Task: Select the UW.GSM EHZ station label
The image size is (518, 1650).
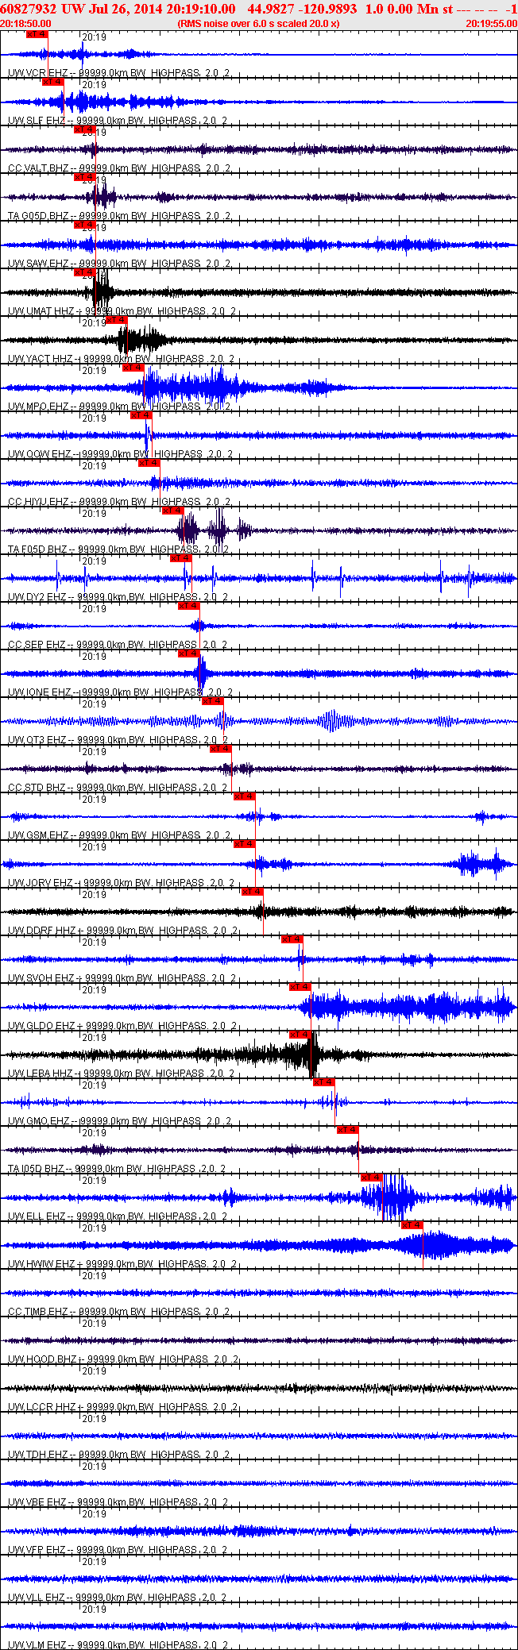Action: (38, 835)
